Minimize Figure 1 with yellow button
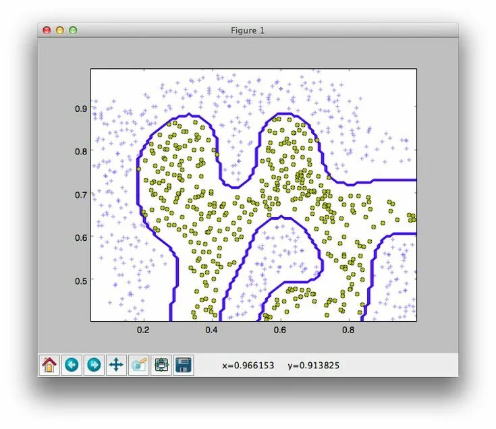The image size is (496, 429). click(x=60, y=30)
